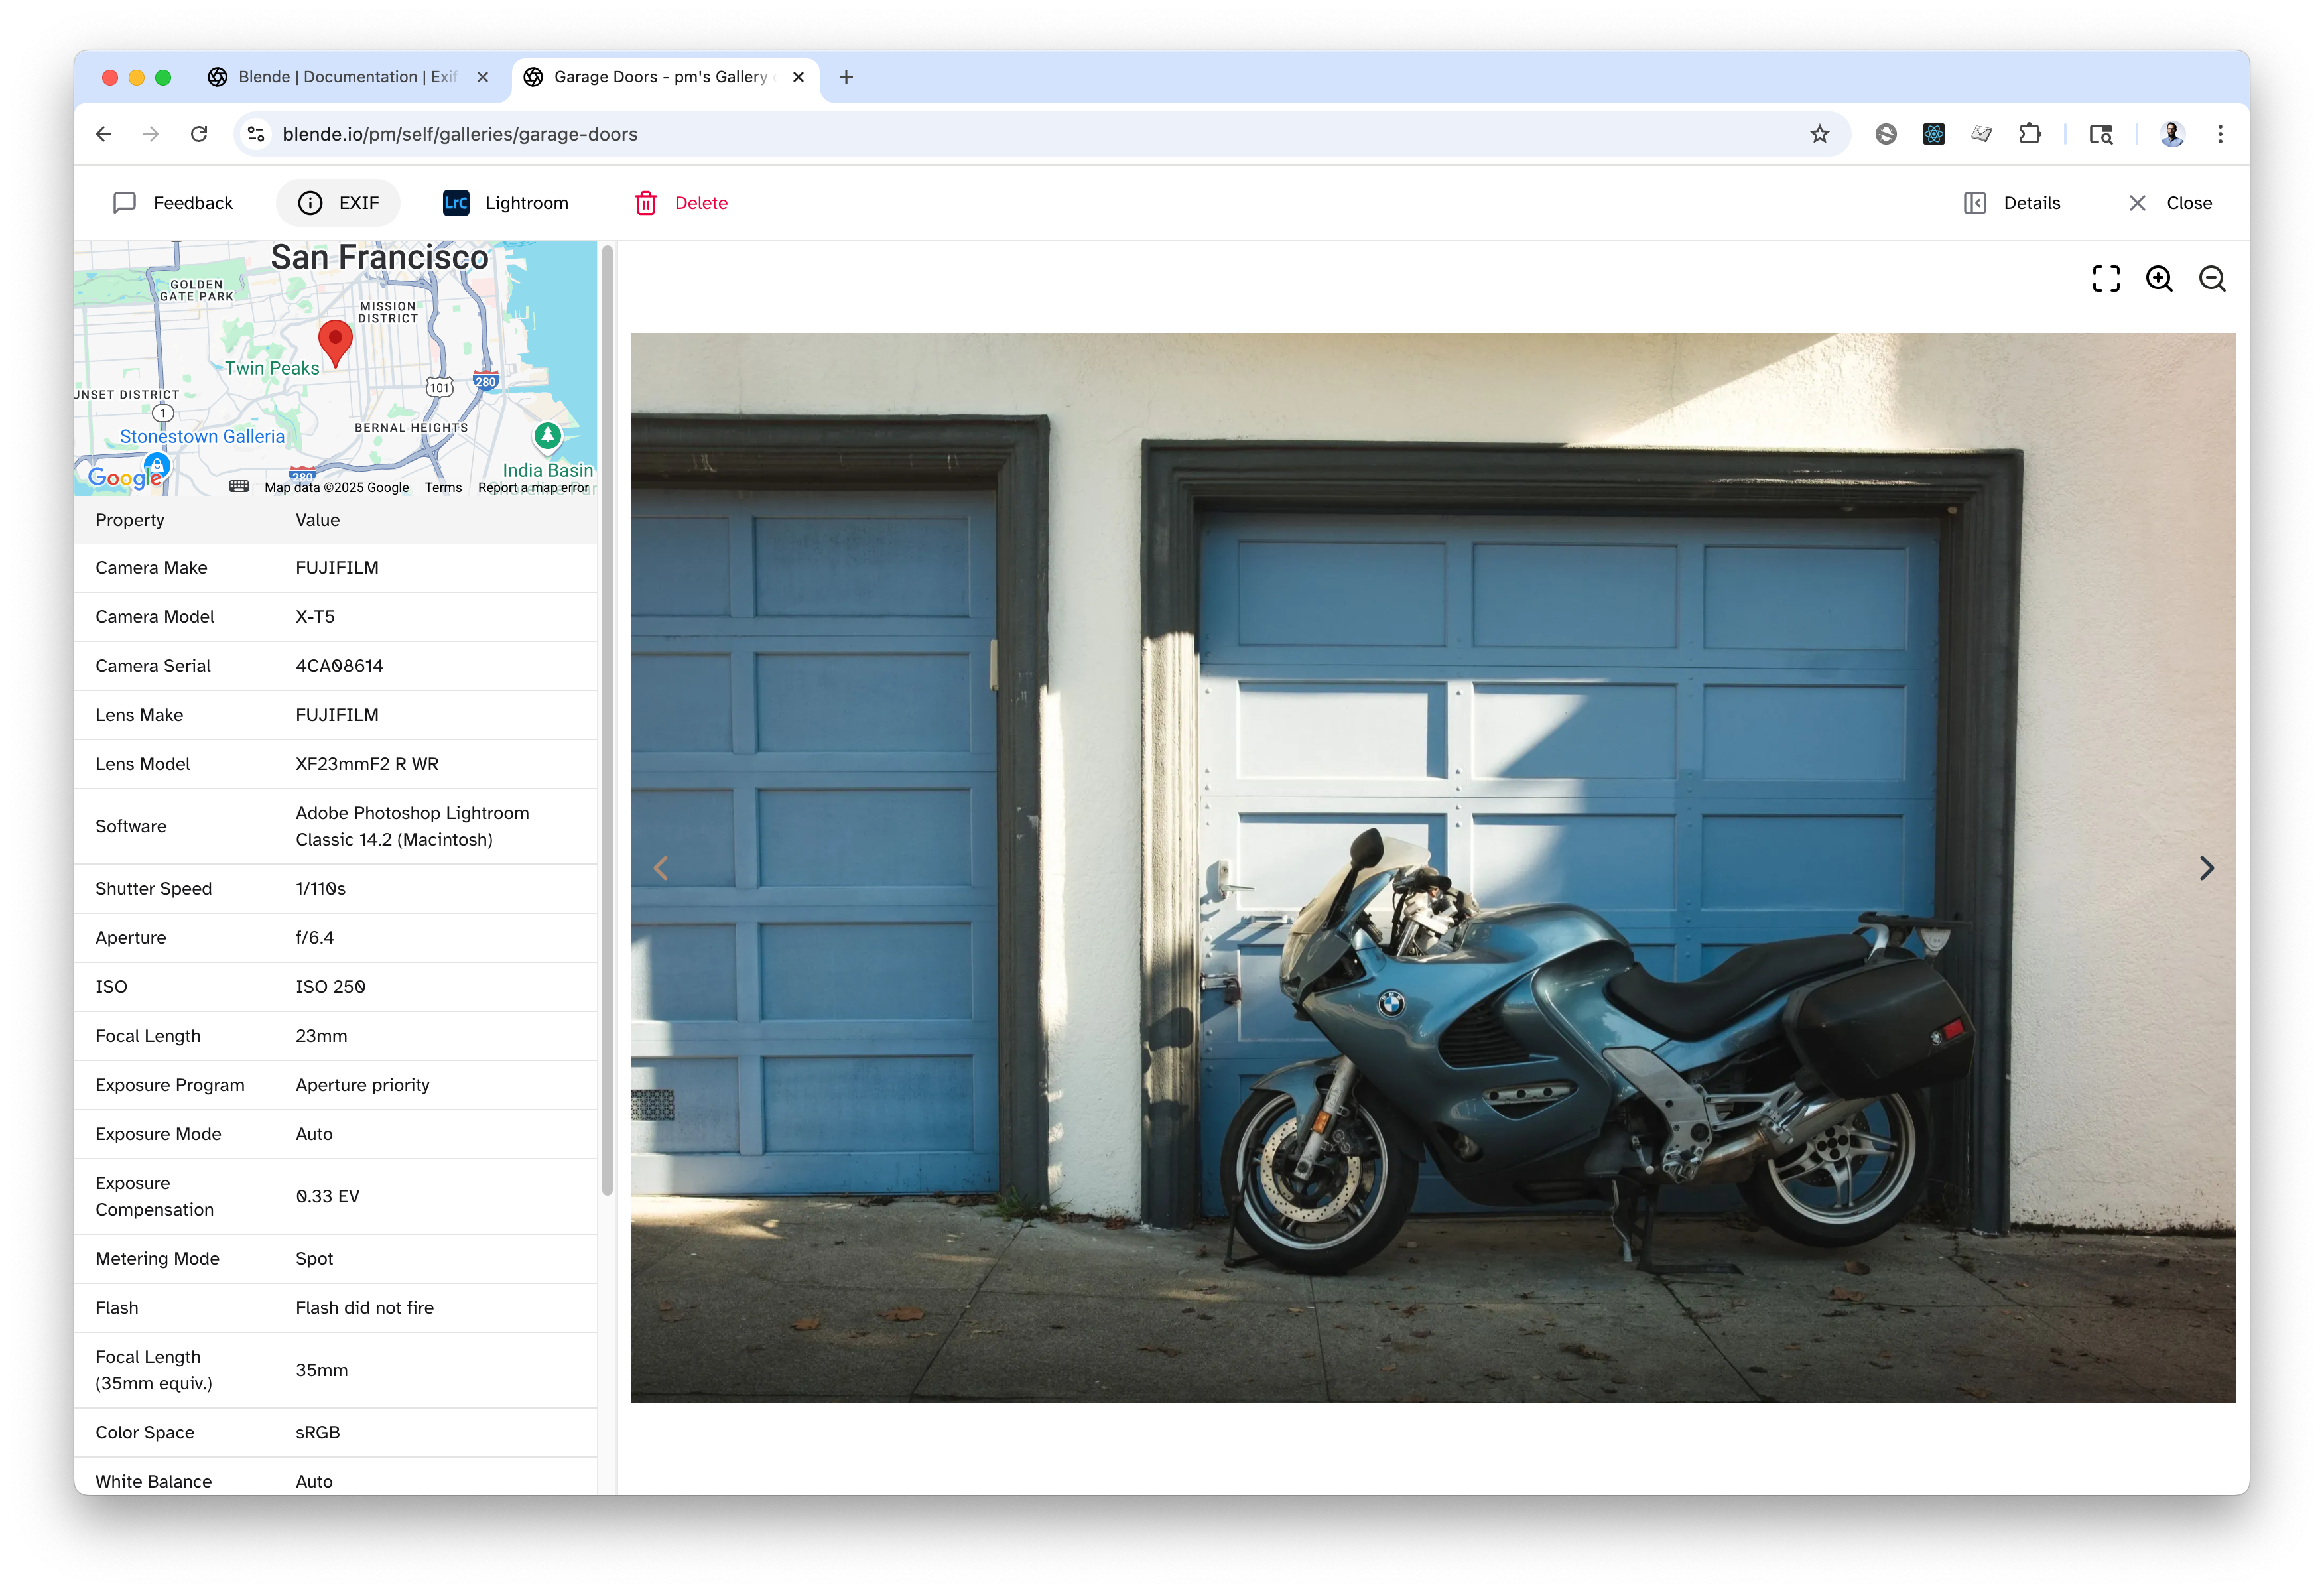Viewport: 2324px width, 1593px height.
Task: Zoom out on the garage photo
Action: tap(2213, 279)
